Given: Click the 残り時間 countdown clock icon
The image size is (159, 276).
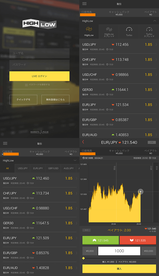Looking at the screenshot, I should point(84,158).
